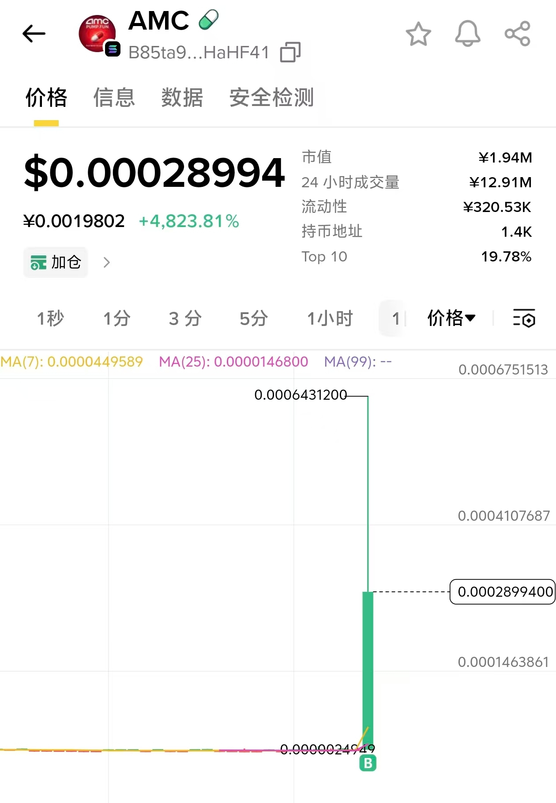Image resolution: width=556 pixels, height=803 pixels.
Task: Select the 5分 chart interval
Action: [x=254, y=318]
